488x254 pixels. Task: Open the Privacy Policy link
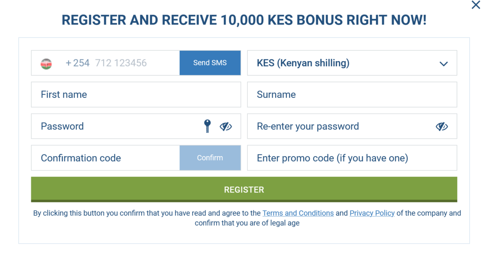point(372,213)
